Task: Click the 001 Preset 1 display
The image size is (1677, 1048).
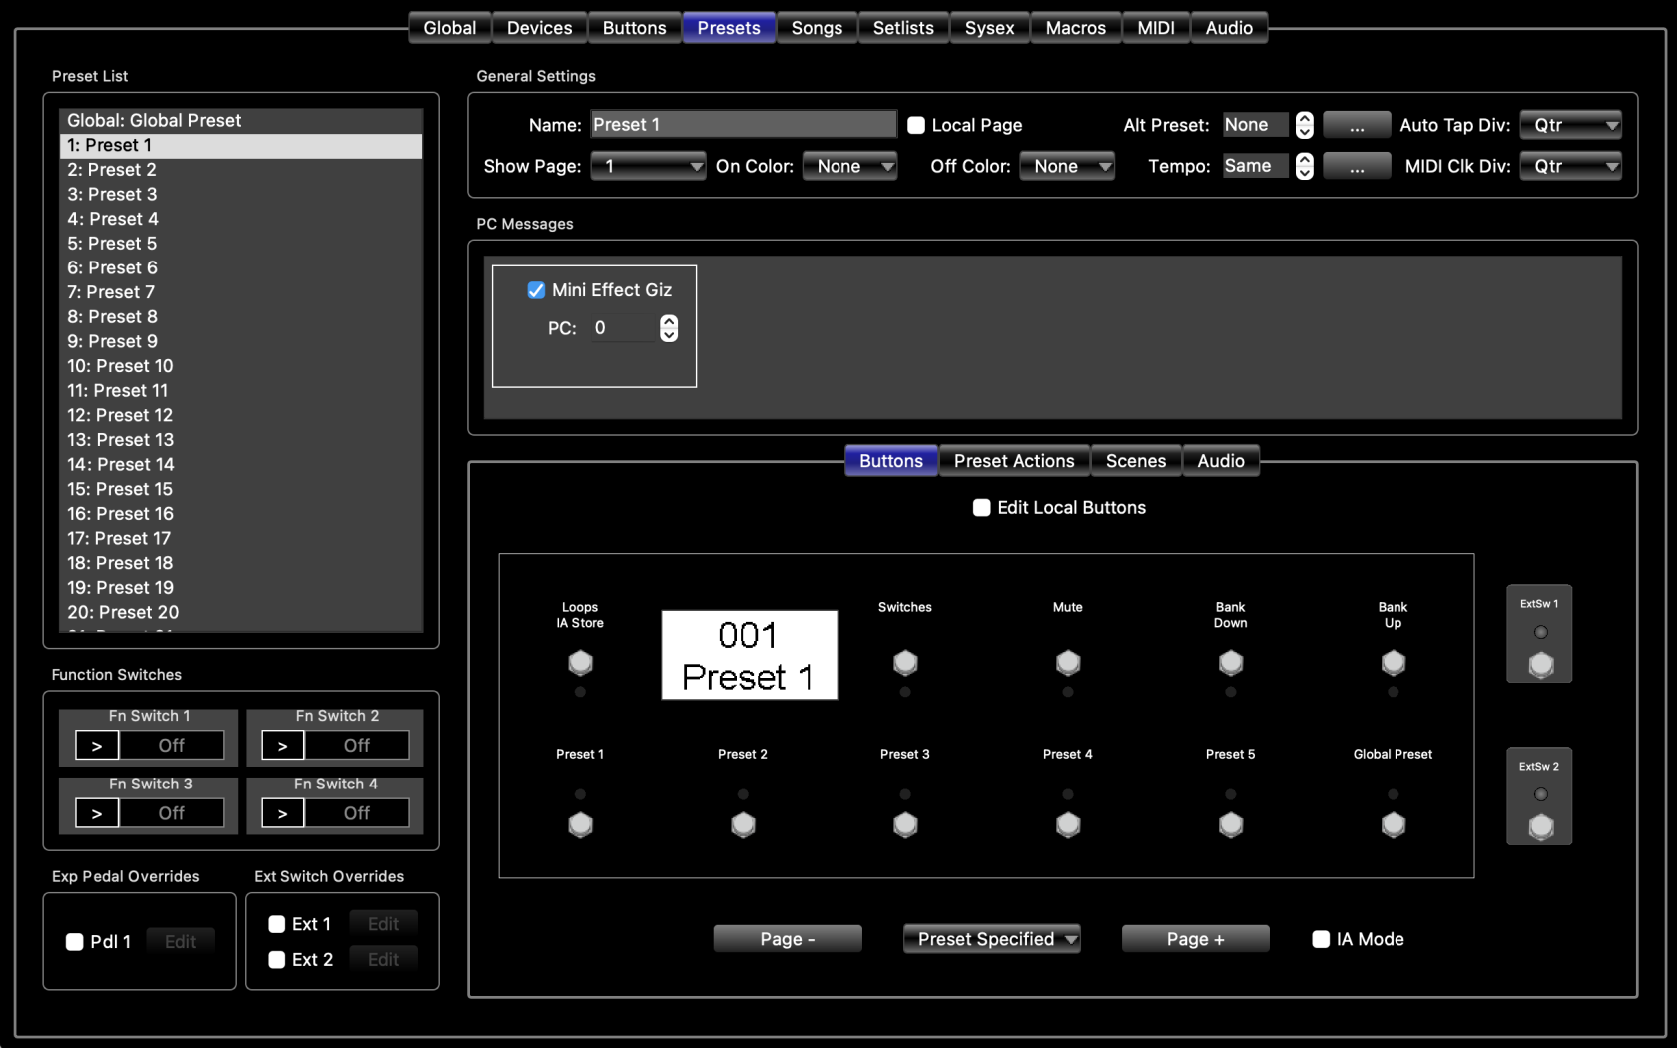Action: point(749,655)
